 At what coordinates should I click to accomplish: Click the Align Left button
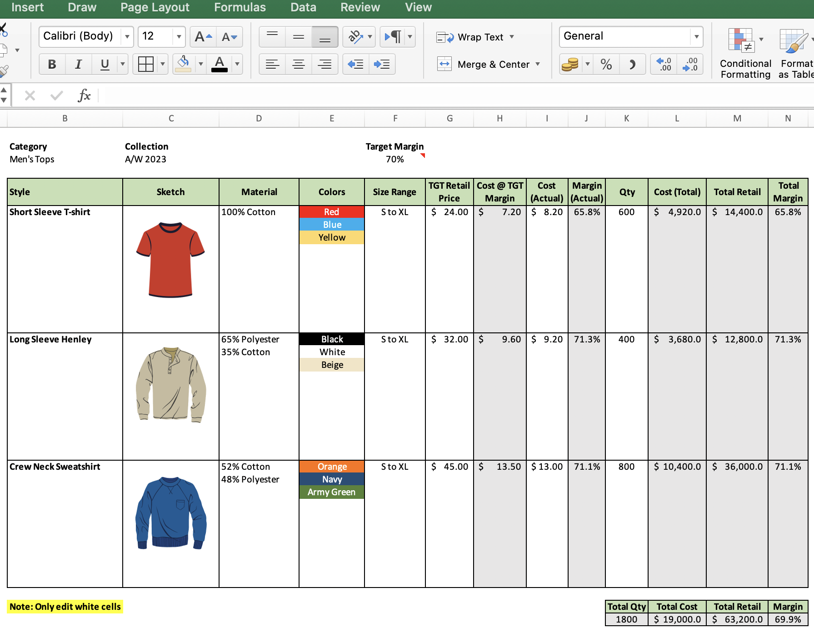(x=272, y=64)
